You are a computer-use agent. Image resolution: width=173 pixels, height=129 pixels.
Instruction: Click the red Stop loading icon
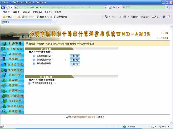pos(118,7)
